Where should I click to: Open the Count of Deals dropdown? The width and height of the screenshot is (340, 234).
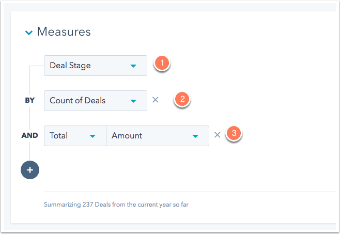pyautogui.click(x=96, y=101)
